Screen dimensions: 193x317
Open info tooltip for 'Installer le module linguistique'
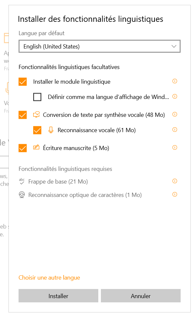[x=175, y=81]
